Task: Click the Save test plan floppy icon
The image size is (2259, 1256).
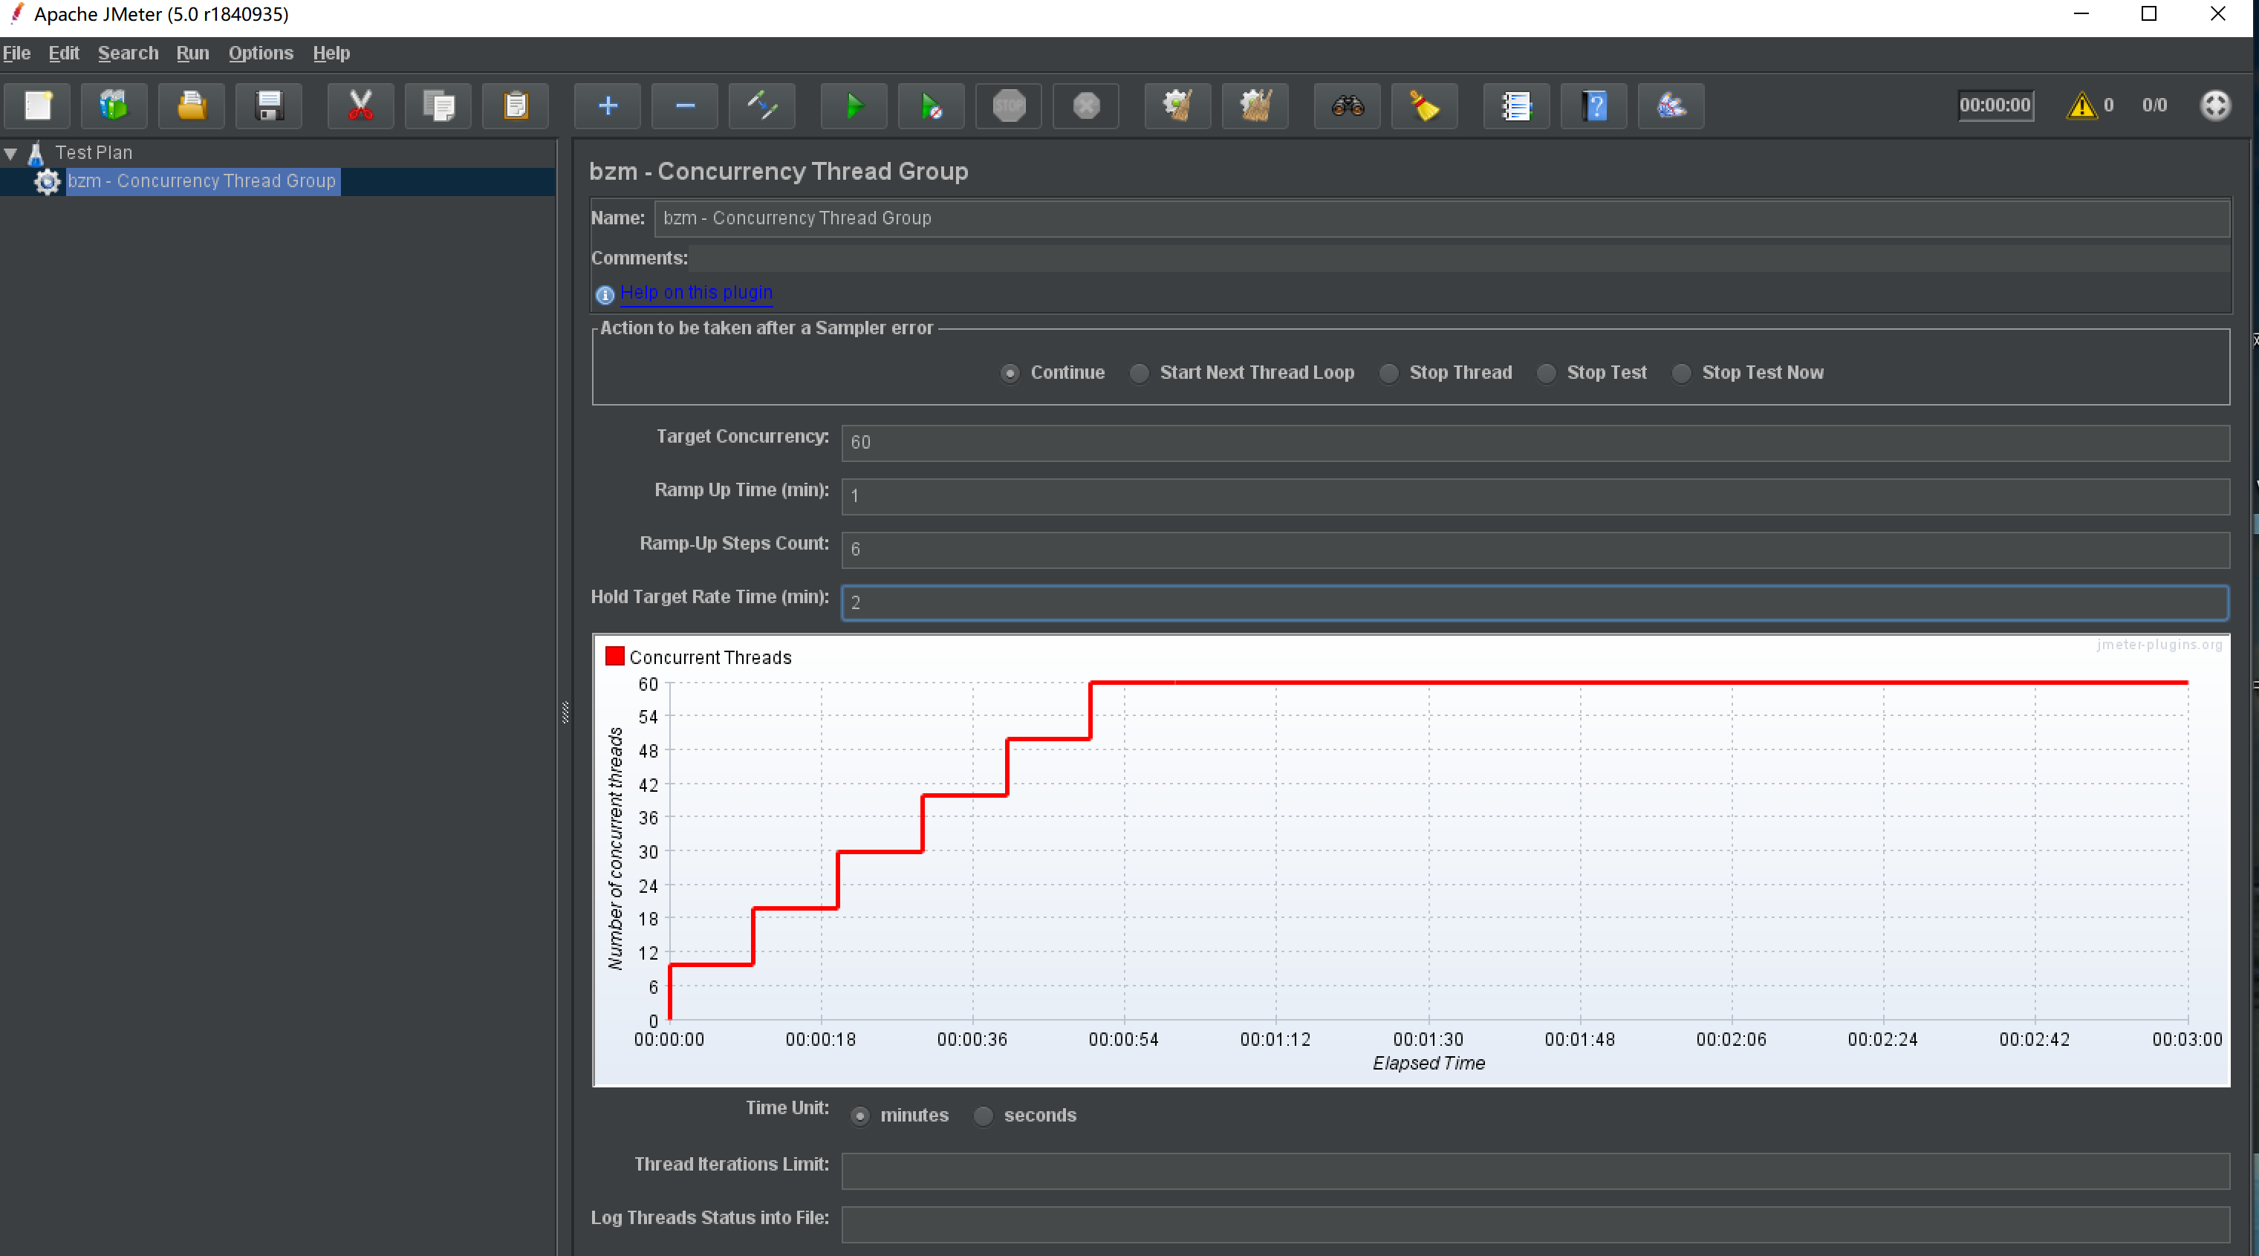Action: pyautogui.click(x=269, y=106)
